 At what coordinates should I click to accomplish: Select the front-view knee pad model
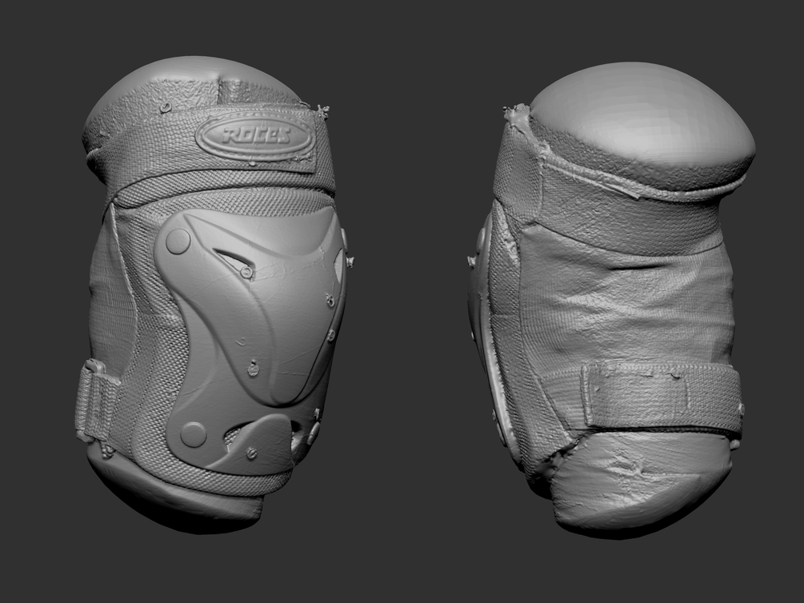[x=215, y=295]
